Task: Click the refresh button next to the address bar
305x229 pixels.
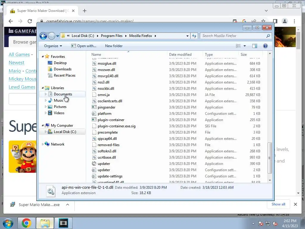Action: (x=194, y=36)
